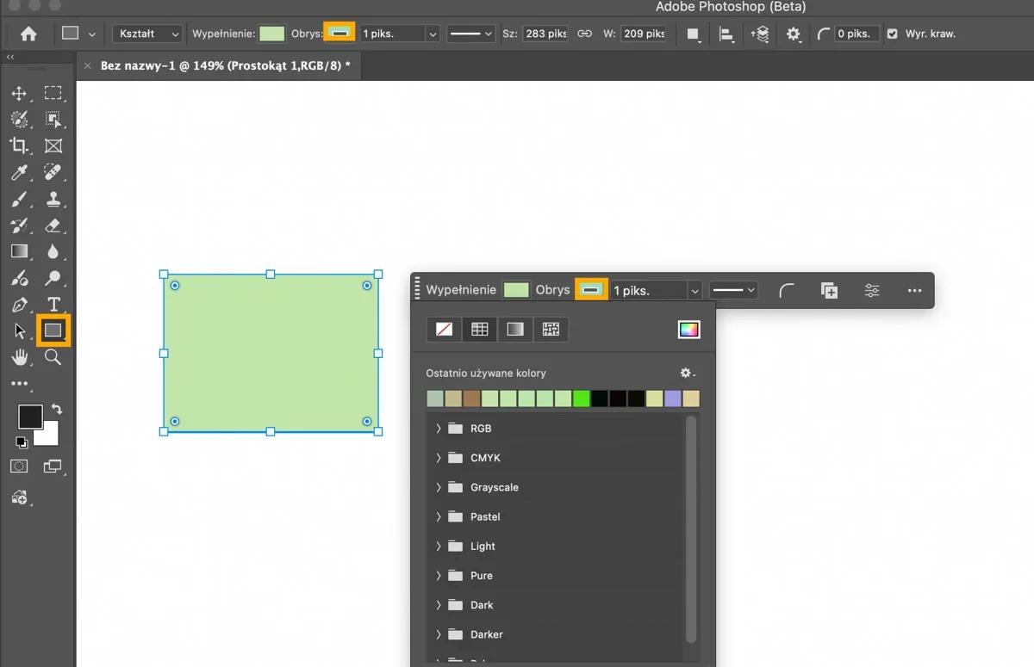Select the Bez nazwy-1 document tab
1034x667 pixels.
tap(225, 65)
